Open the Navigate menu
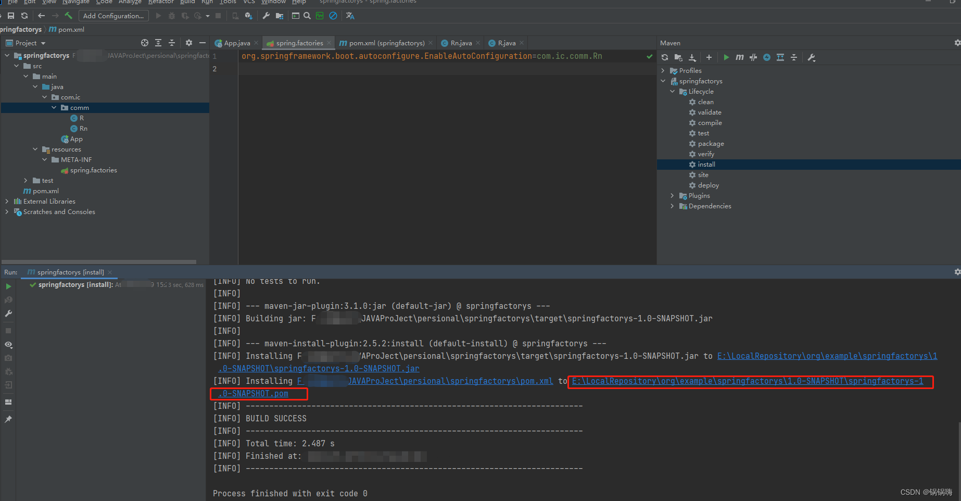961x501 pixels. point(76,2)
